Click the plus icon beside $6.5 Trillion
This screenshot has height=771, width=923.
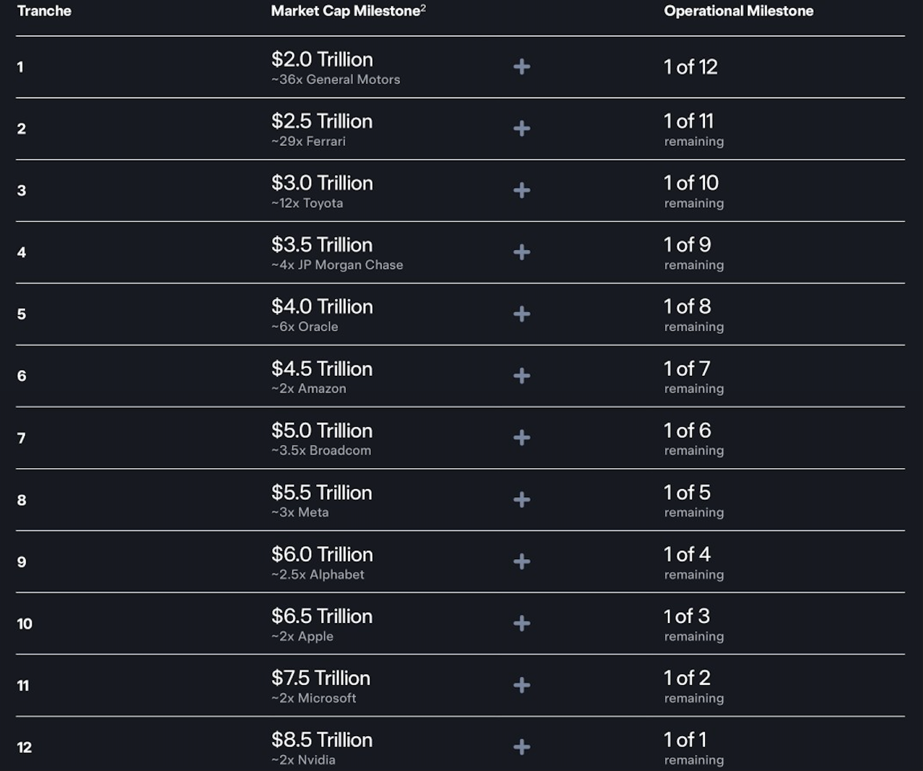pyautogui.click(x=522, y=623)
